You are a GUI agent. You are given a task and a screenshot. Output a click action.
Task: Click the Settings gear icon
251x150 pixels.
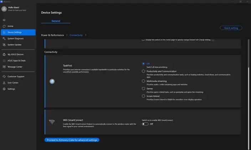click(4, 89)
